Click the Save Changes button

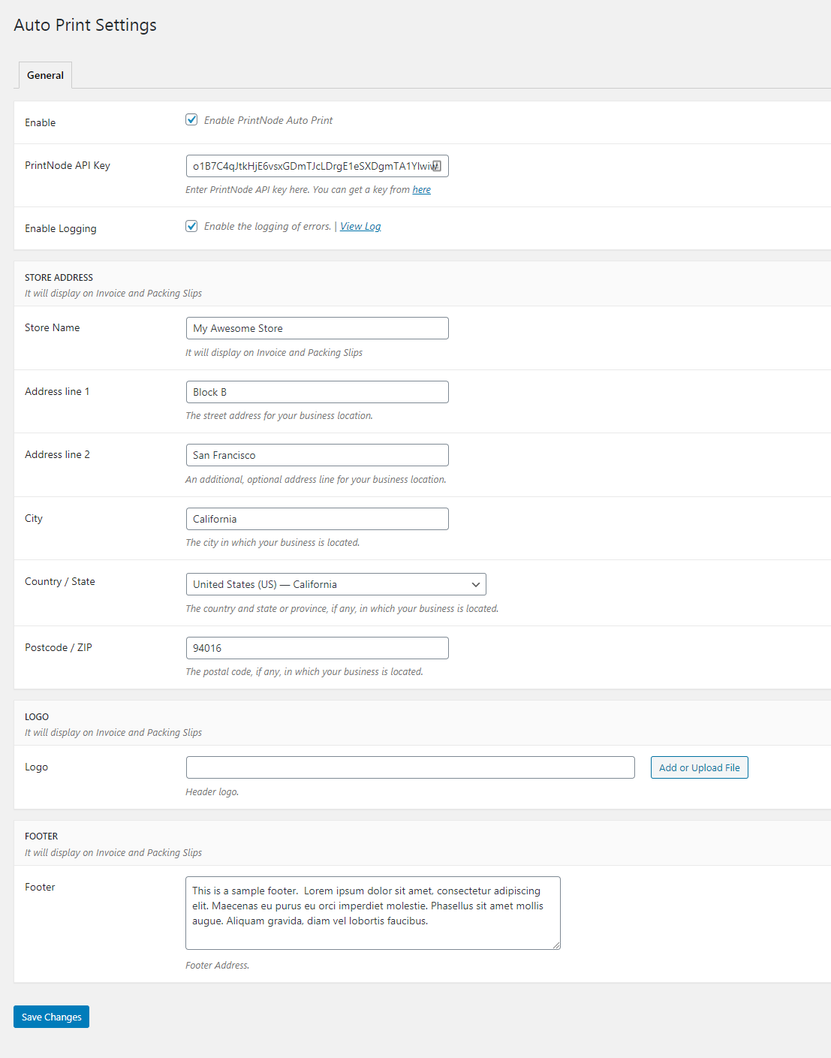(51, 1017)
